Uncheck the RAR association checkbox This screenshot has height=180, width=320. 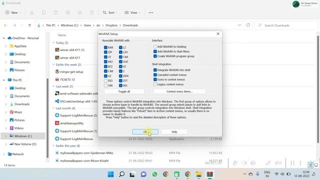[x=105, y=47]
